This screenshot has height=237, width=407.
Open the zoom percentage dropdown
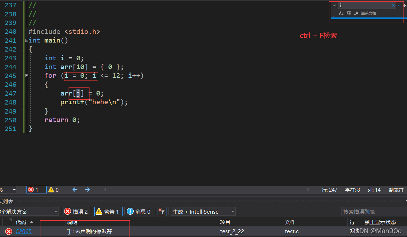14,190
